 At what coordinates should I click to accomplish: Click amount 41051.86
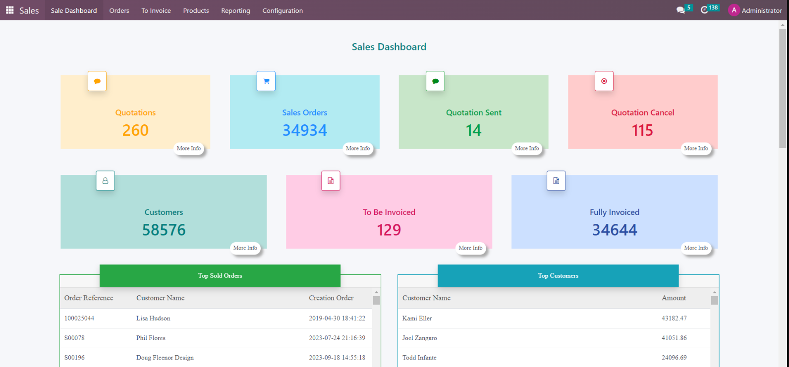pos(674,338)
